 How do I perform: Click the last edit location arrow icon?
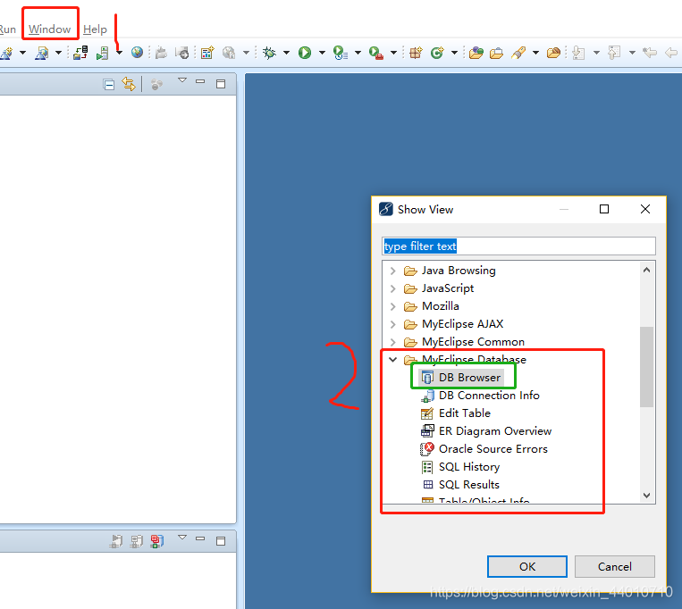point(650,53)
